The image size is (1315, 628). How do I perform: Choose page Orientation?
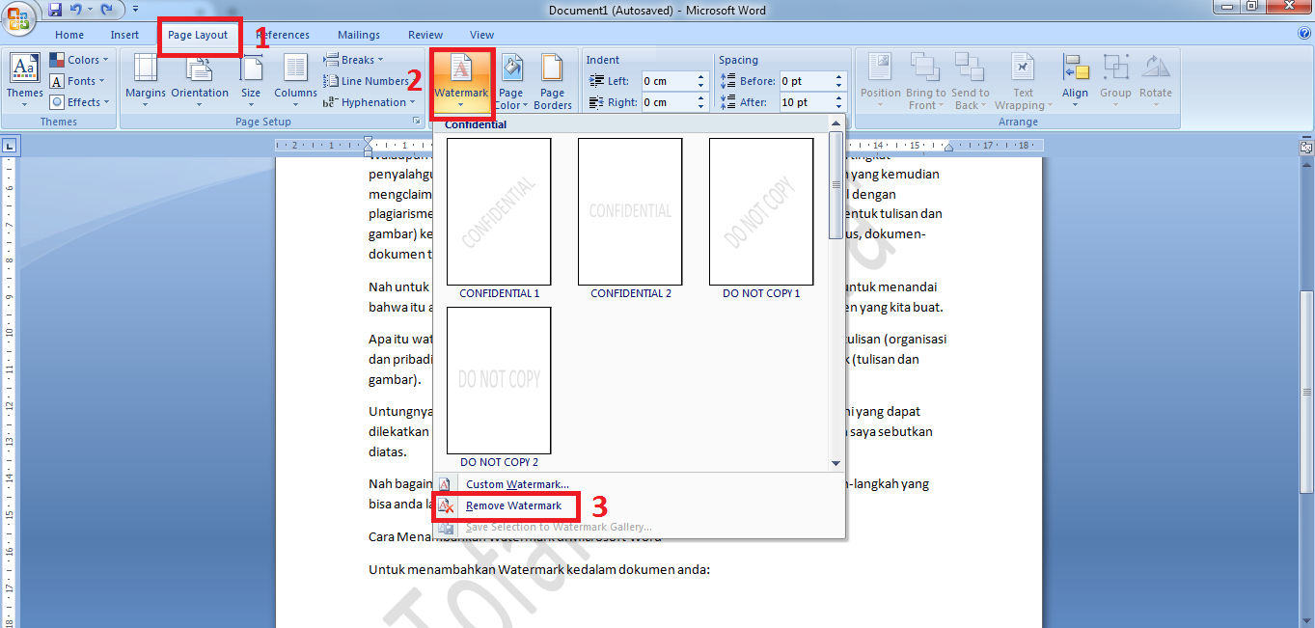pyautogui.click(x=200, y=81)
